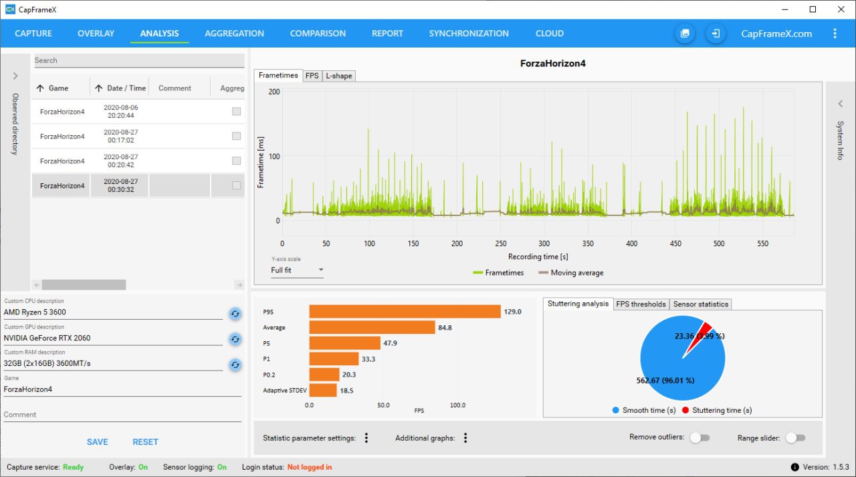Click the RESET button
Screen dimensions: 856x477
145,442
